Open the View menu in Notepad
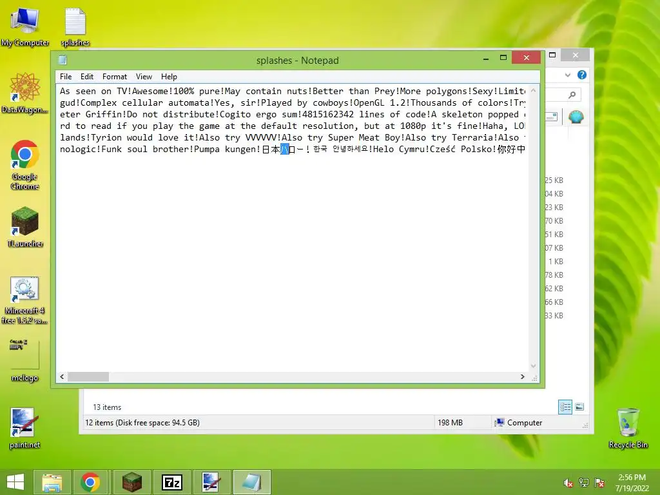The image size is (660, 495). pyautogui.click(x=144, y=77)
